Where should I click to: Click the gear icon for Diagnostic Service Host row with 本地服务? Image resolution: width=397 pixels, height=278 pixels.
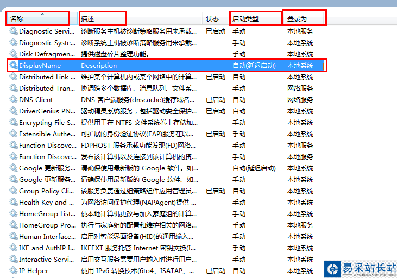(14, 31)
